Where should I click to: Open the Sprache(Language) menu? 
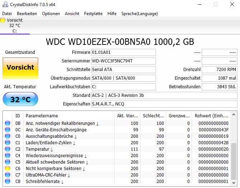pyautogui.click(x=140, y=14)
